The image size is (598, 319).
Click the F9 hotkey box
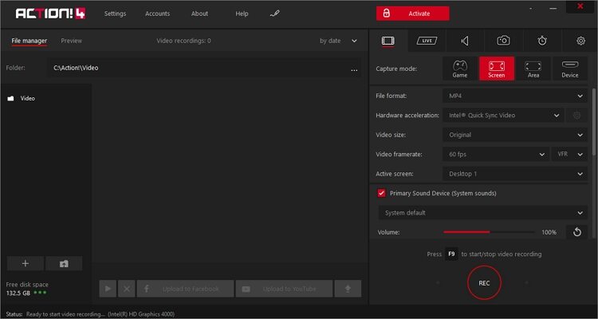tap(451, 254)
